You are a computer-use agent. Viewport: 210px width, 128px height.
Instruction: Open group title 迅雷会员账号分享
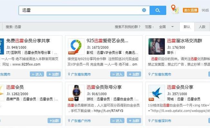(x=104, y=87)
